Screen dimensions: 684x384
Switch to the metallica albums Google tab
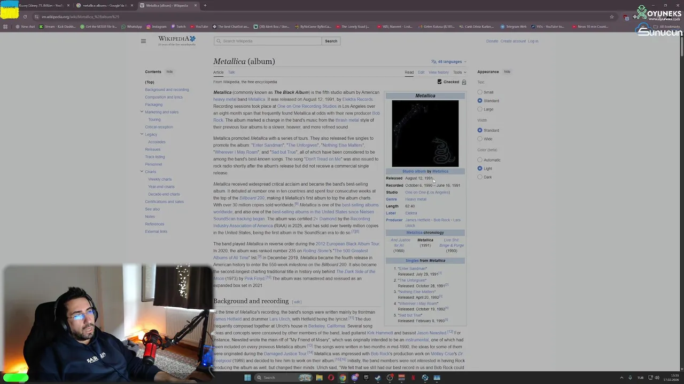click(104, 5)
